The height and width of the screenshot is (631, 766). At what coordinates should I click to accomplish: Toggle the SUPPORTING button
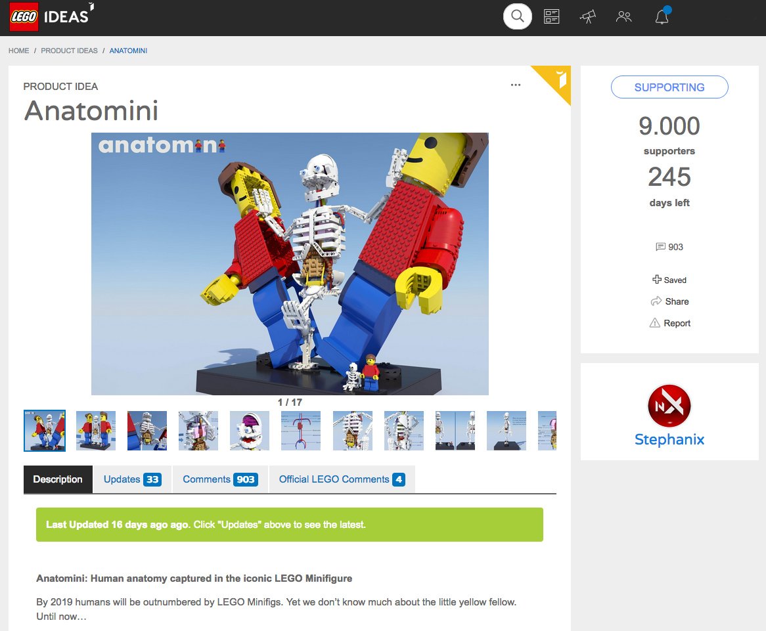click(x=669, y=87)
